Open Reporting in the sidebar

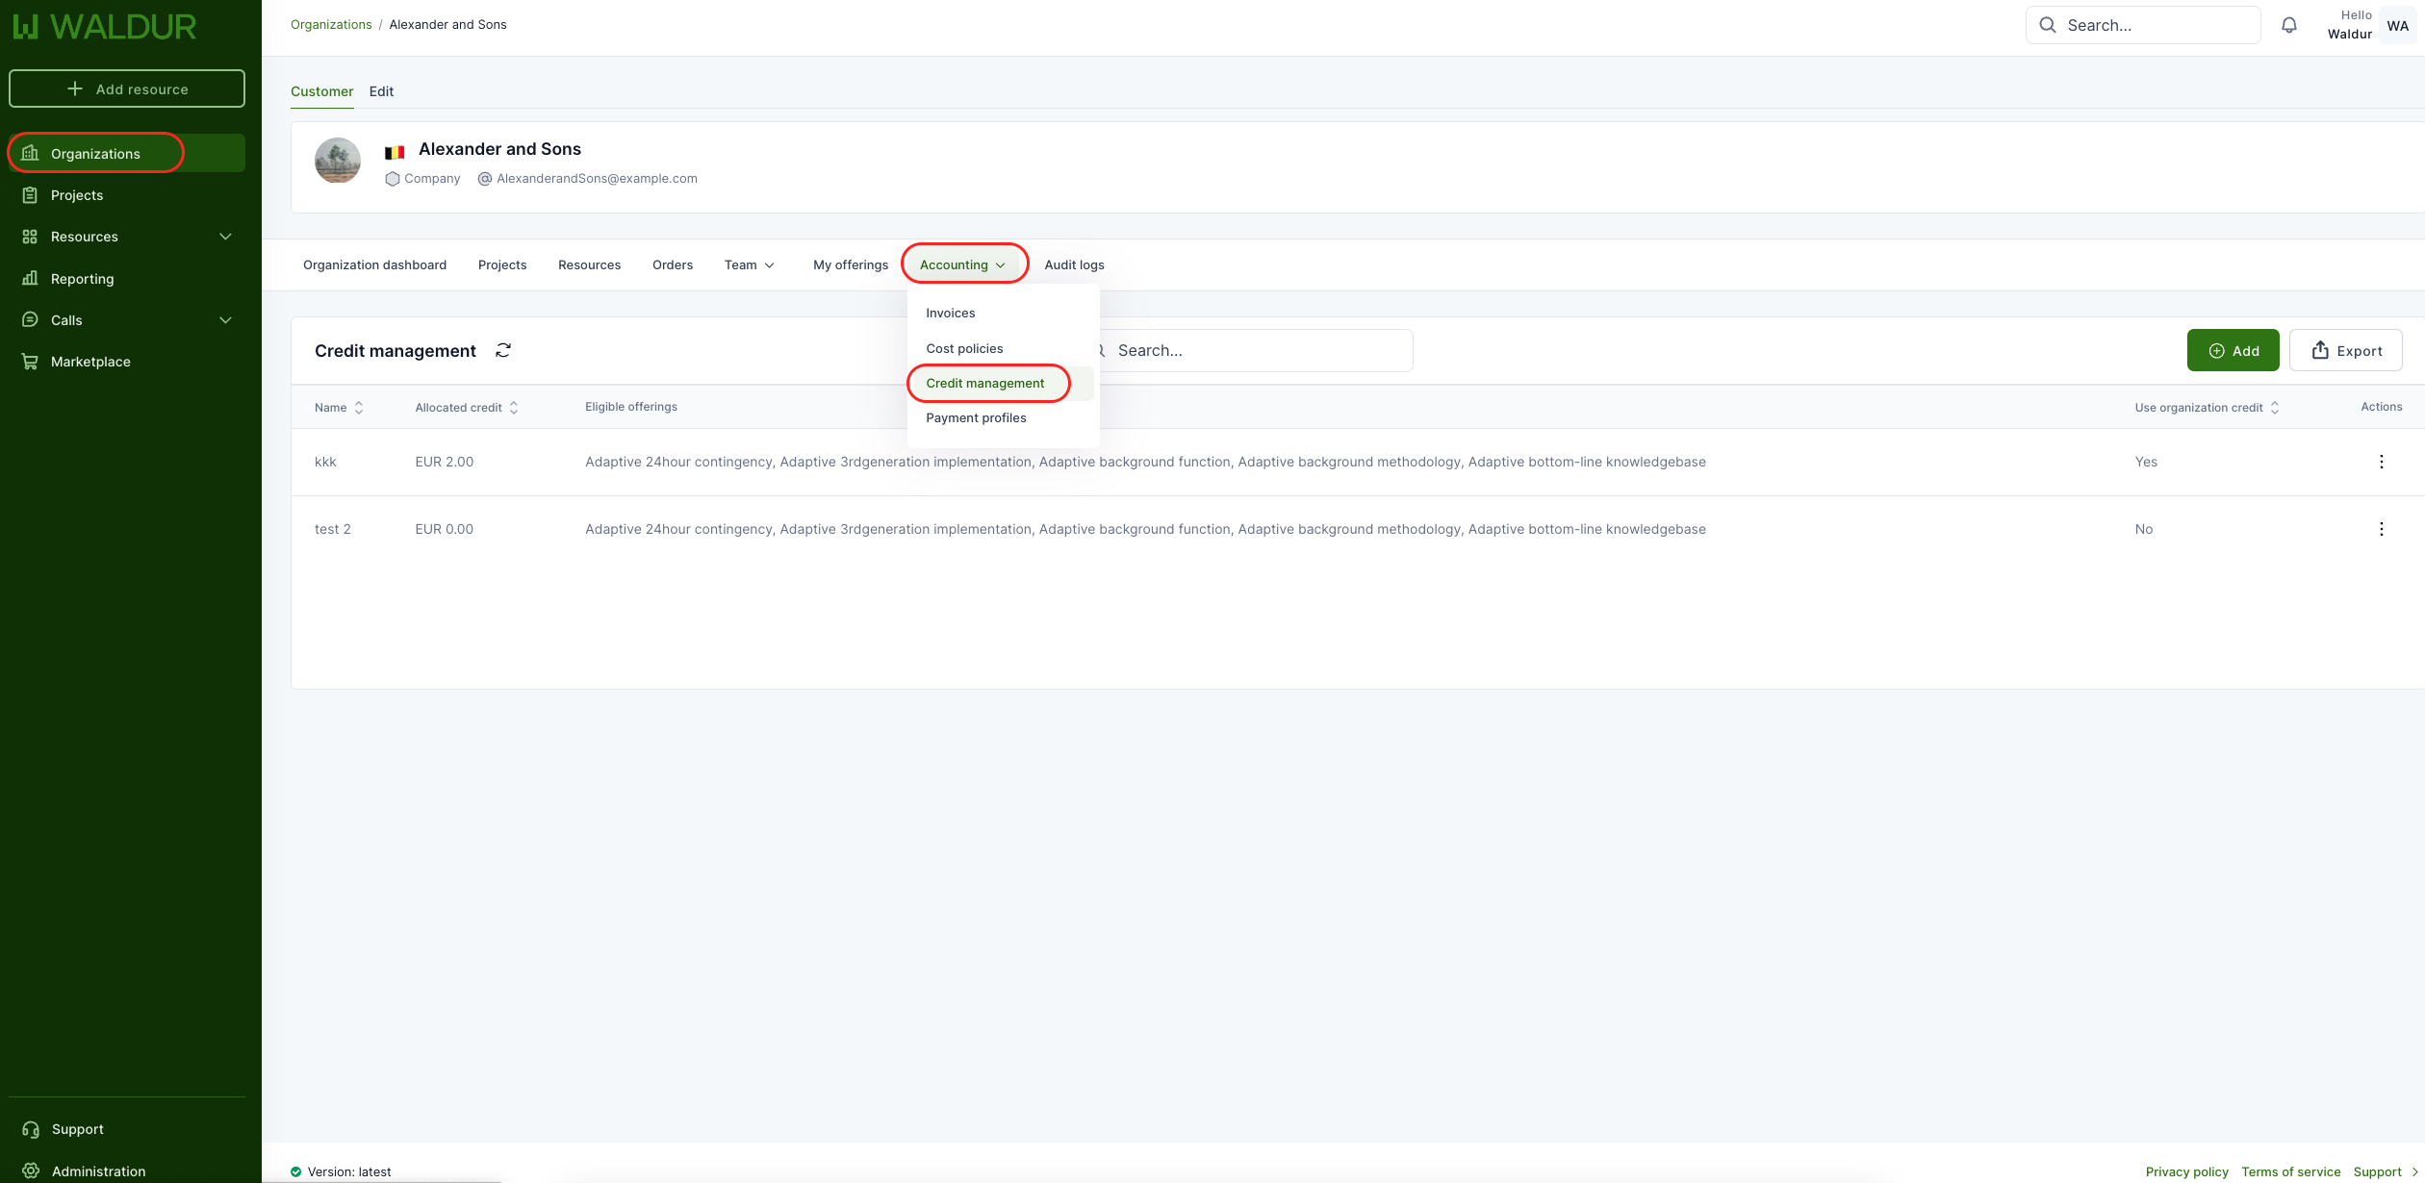tap(82, 279)
